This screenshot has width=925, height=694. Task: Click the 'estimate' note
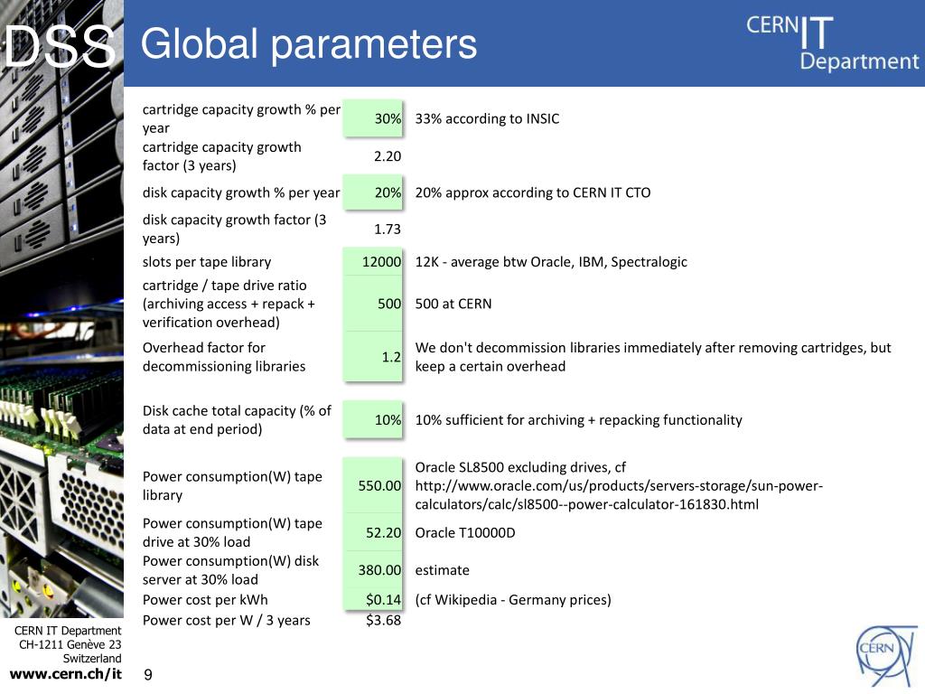[x=442, y=570]
